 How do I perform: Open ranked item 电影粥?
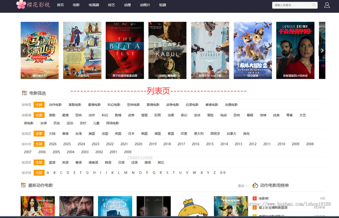point(264,198)
